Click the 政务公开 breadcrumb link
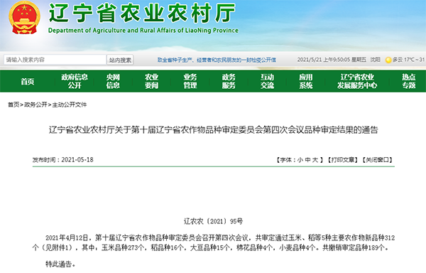 [35, 105]
